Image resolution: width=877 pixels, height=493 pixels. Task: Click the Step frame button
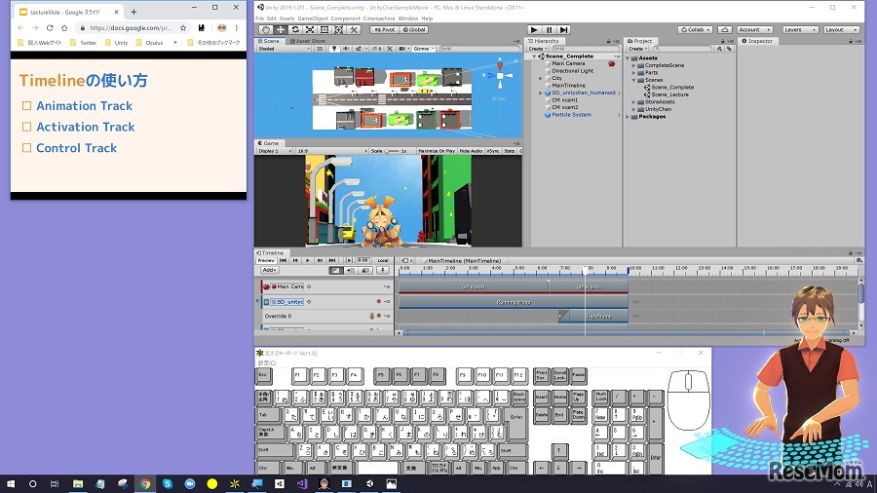tap(565, 30)
